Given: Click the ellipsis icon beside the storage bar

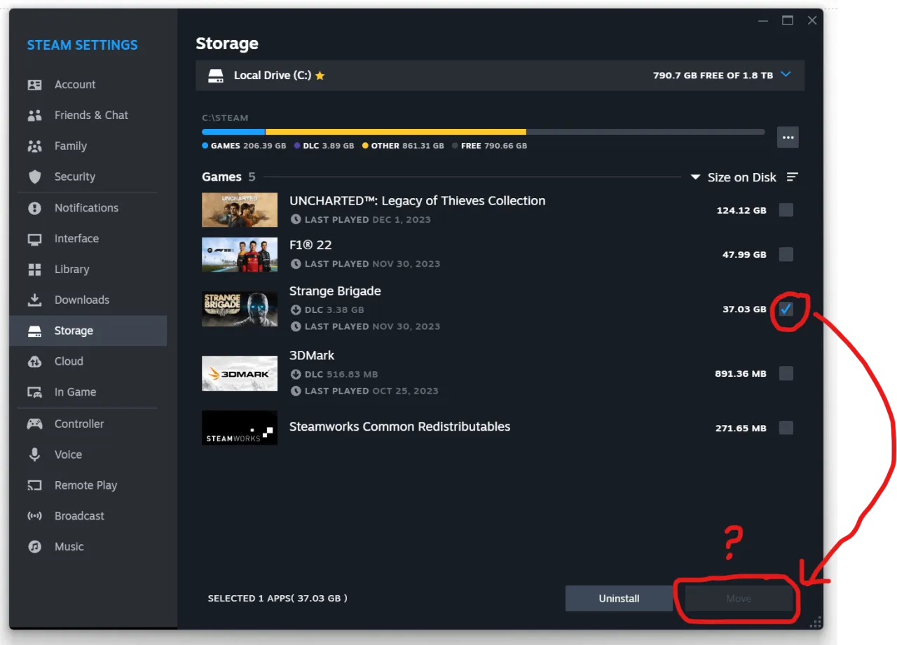Looking at the screenshot, I should [x=788, y=137].
